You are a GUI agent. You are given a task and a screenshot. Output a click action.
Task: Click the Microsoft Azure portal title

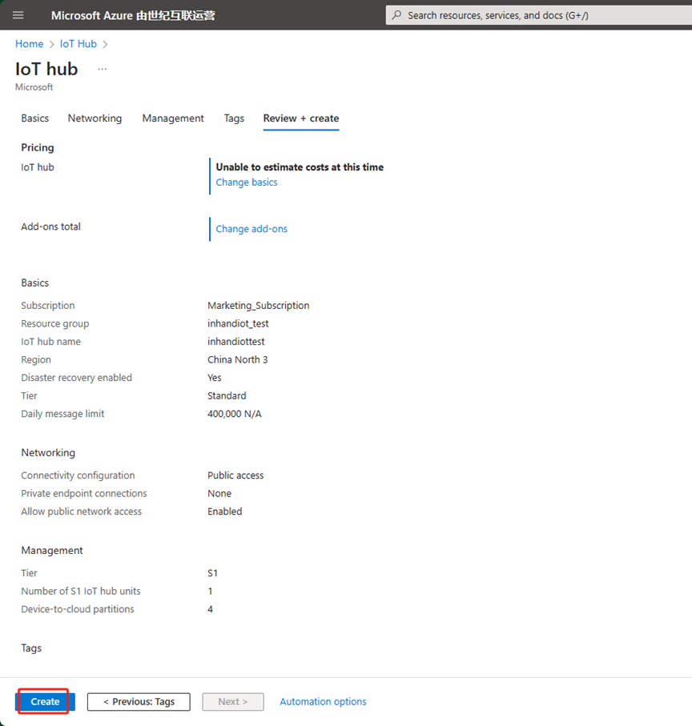pos(133,15)
